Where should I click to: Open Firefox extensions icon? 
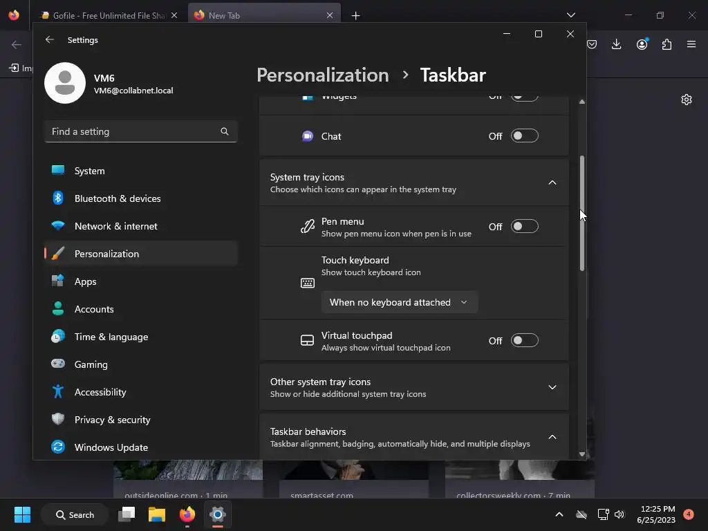coord(667,44)
